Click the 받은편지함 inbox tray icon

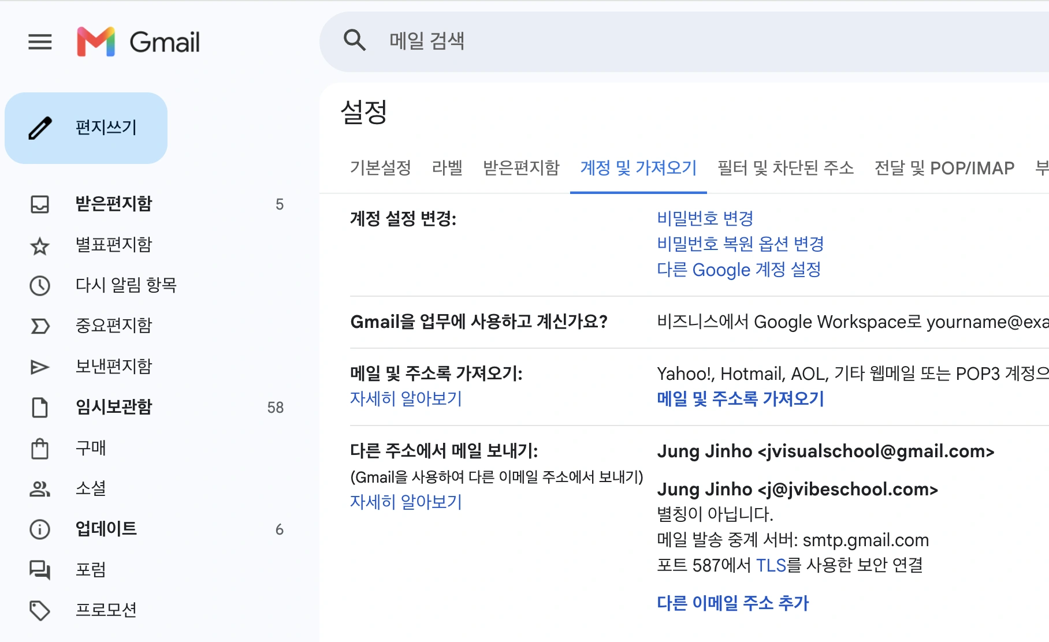tap(40, 204)
